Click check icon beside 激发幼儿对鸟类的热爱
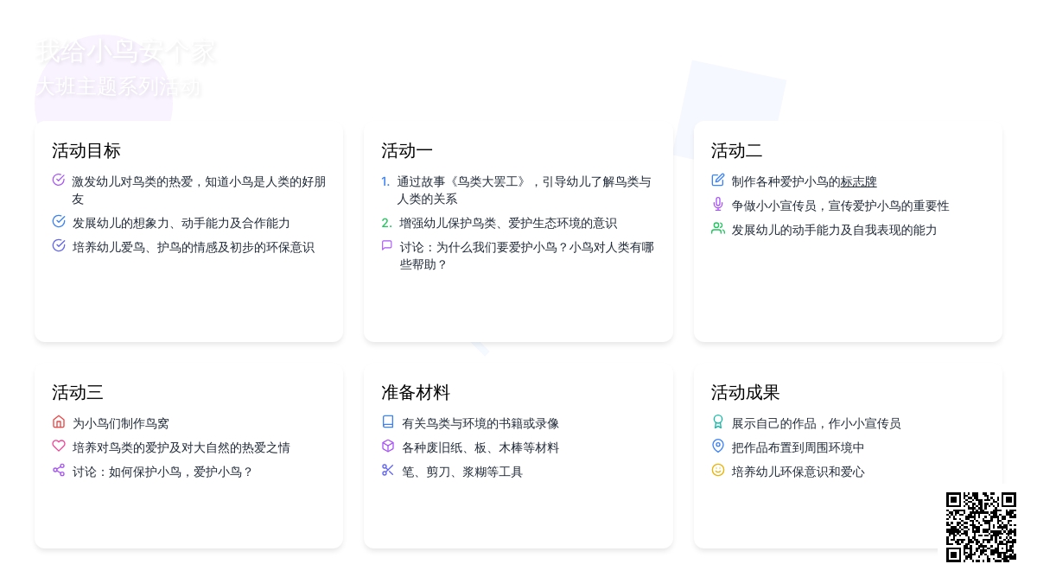1037x583 pixels. pyautogui.click(x=59, y=180)
